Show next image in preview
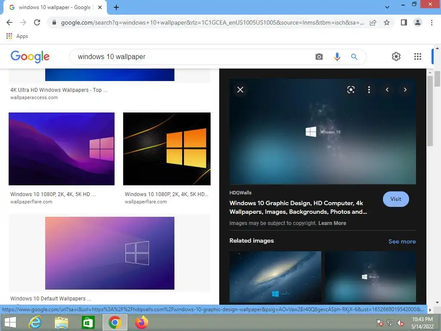The width and height of the screenshot is (441, 331). 405,90
